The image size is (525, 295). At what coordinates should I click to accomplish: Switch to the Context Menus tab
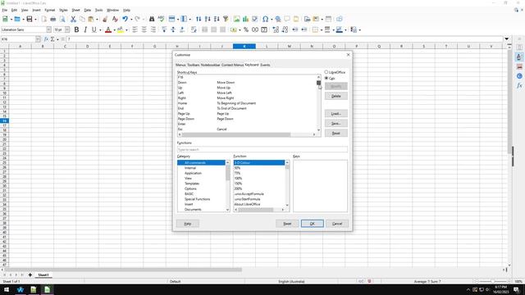(232, 65)
